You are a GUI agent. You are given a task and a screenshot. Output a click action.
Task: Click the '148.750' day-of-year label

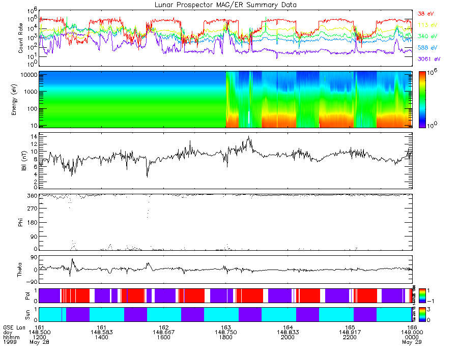click(x=225, y=333)
